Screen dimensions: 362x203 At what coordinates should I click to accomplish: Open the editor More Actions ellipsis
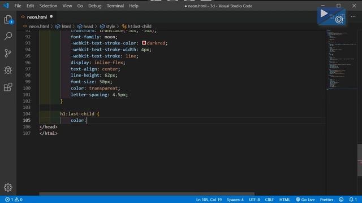tap(353, 16)
